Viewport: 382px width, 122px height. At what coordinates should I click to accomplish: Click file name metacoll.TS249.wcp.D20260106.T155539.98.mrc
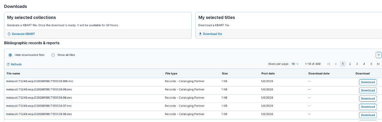(39, 98)
